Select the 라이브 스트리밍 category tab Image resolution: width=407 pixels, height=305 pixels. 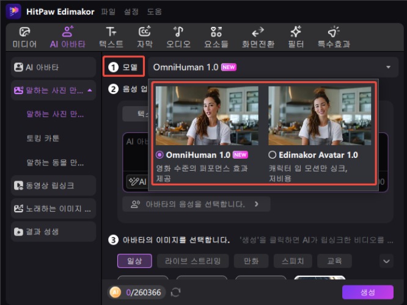(193, 261)
